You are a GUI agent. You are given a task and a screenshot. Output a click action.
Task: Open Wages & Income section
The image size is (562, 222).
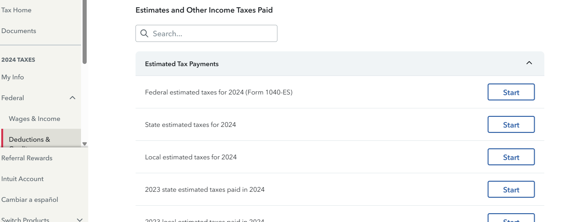[34, 119]
